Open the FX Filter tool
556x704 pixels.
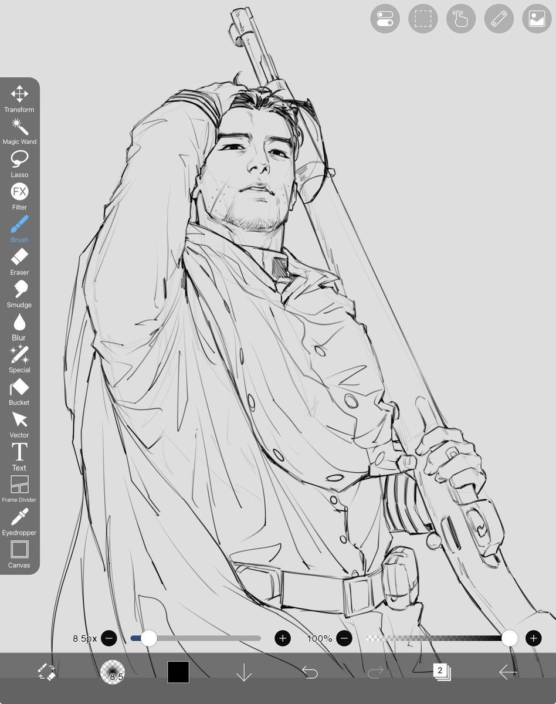point(19,197)
